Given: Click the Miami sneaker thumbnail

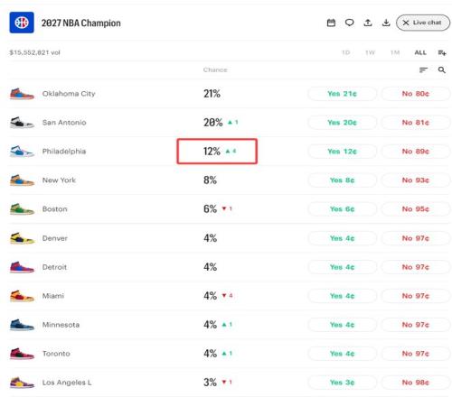Looking at the screenshot, I should pos(22,296).
